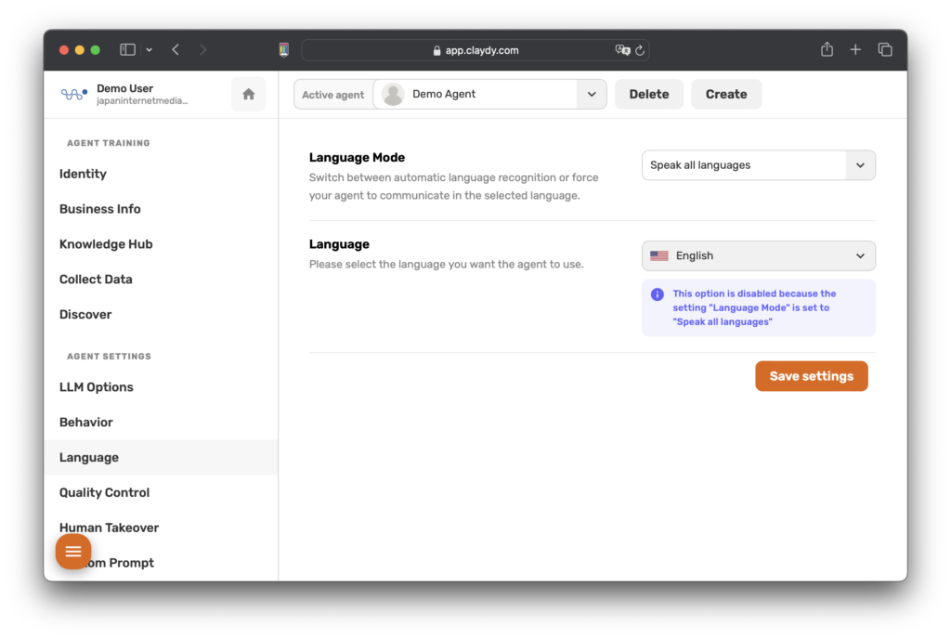Select Knowledge Hub in sidebar
Viewport: 951px width, 639px height.
106,244
